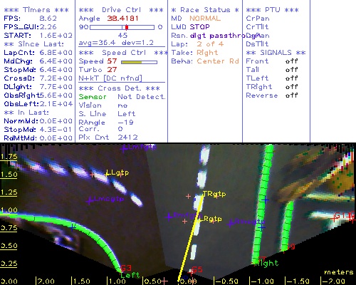Select the yellow TRgtp target point
The width and height of the screenshot is (356, 285).
[214, 194]
